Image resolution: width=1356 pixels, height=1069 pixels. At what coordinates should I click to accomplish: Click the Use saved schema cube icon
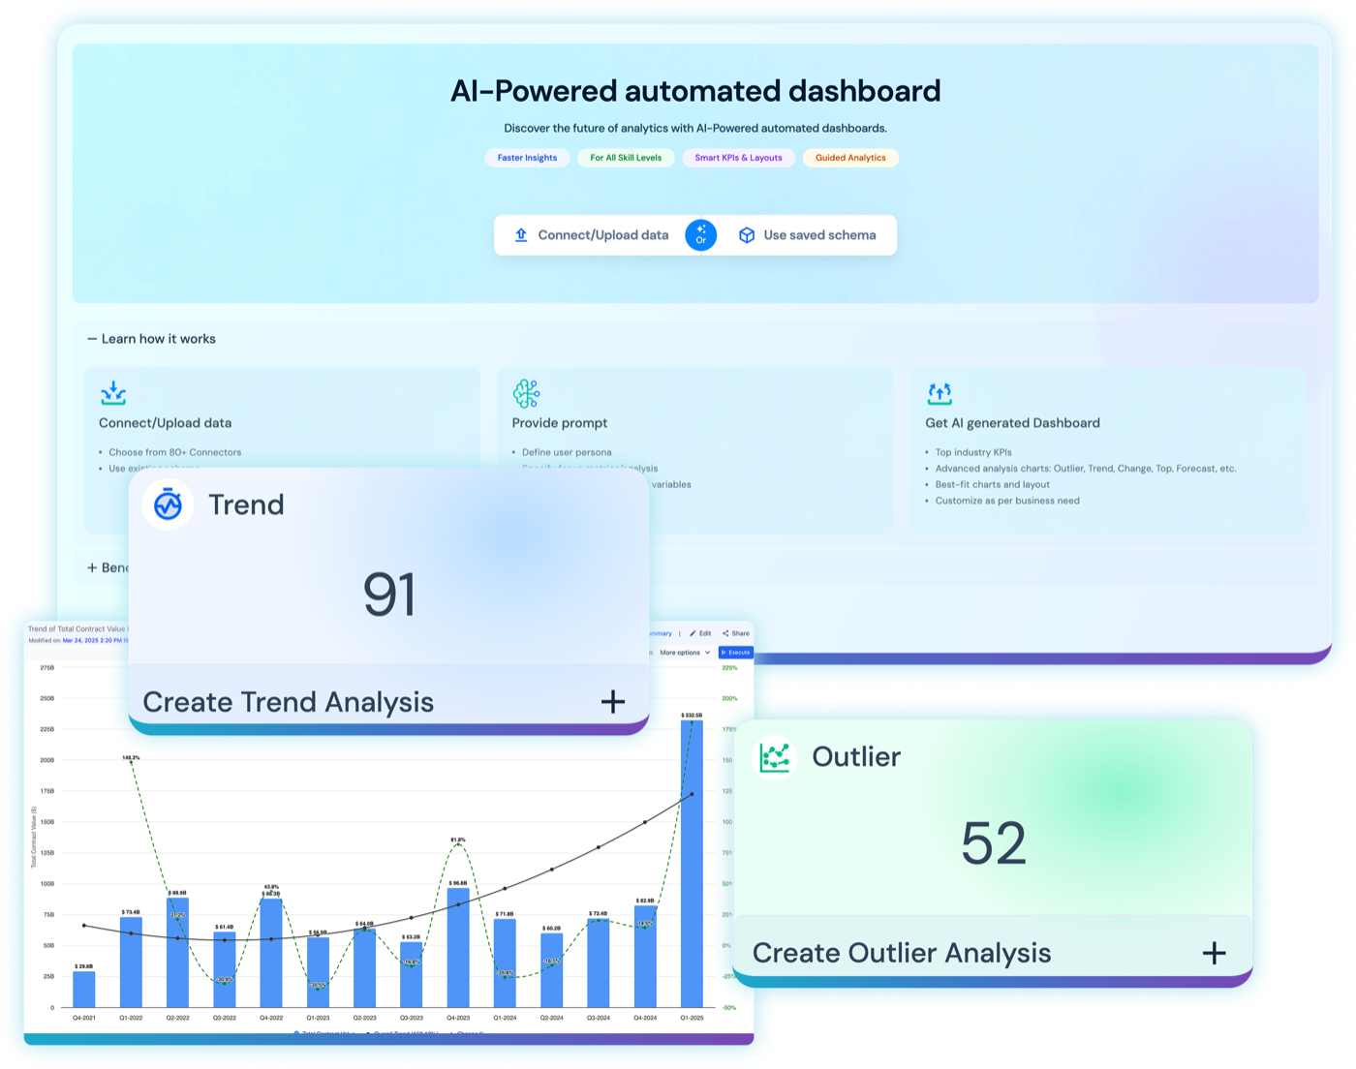(747, 235)
